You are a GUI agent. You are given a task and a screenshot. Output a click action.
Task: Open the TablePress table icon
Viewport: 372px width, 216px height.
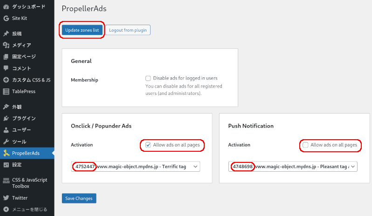coord(6,91)
